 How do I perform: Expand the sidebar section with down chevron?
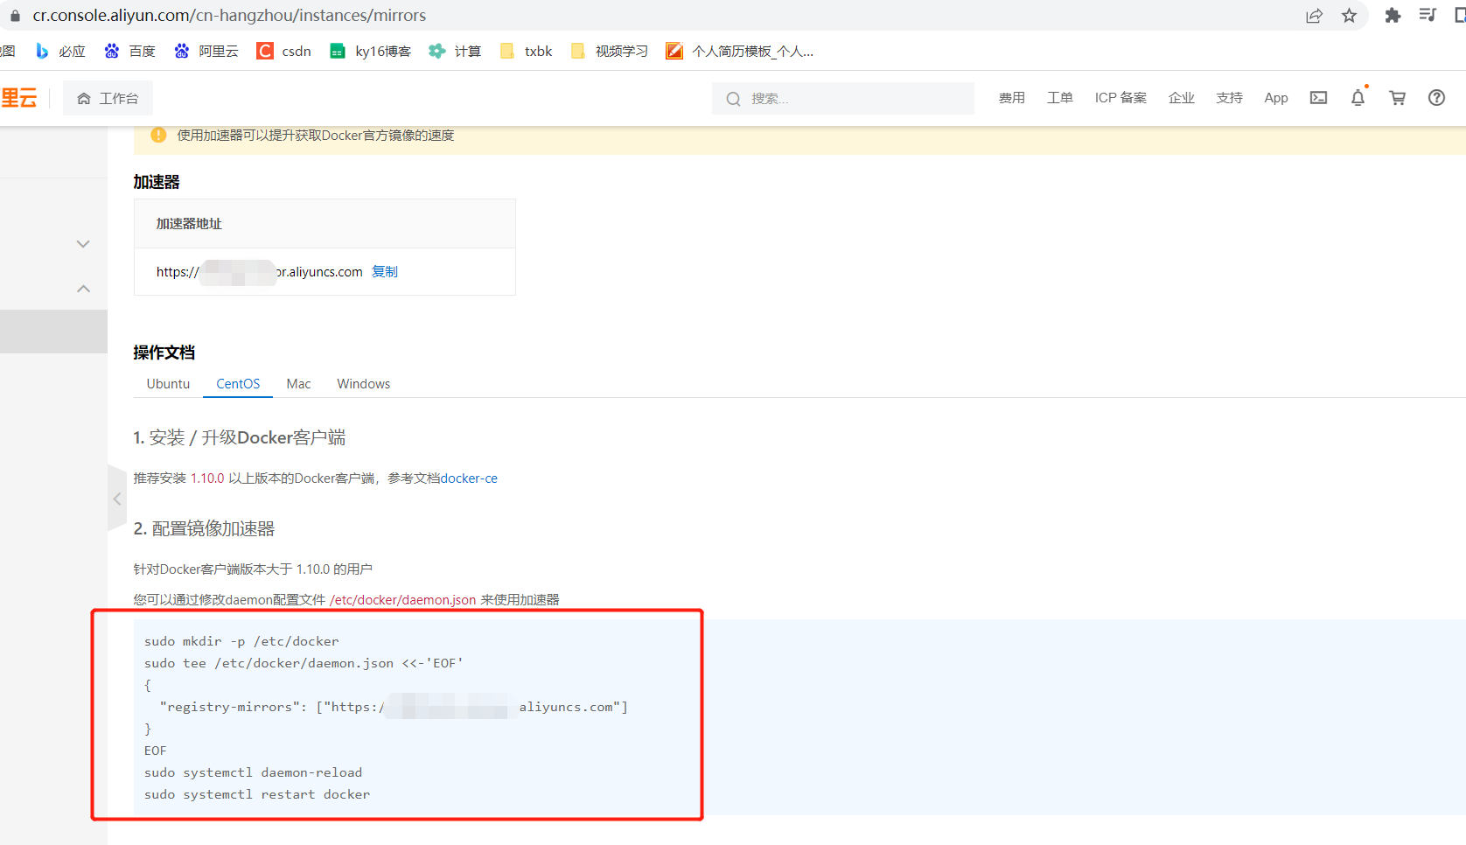(x=83, y=244)
